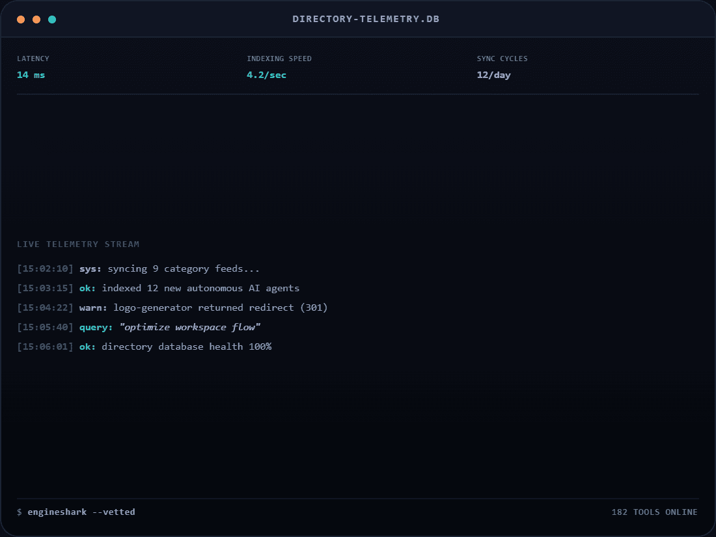Click the DIRECTORY-TELEMETRY.DB title
This screenshot has height=537, width=716.
[366, 19]
